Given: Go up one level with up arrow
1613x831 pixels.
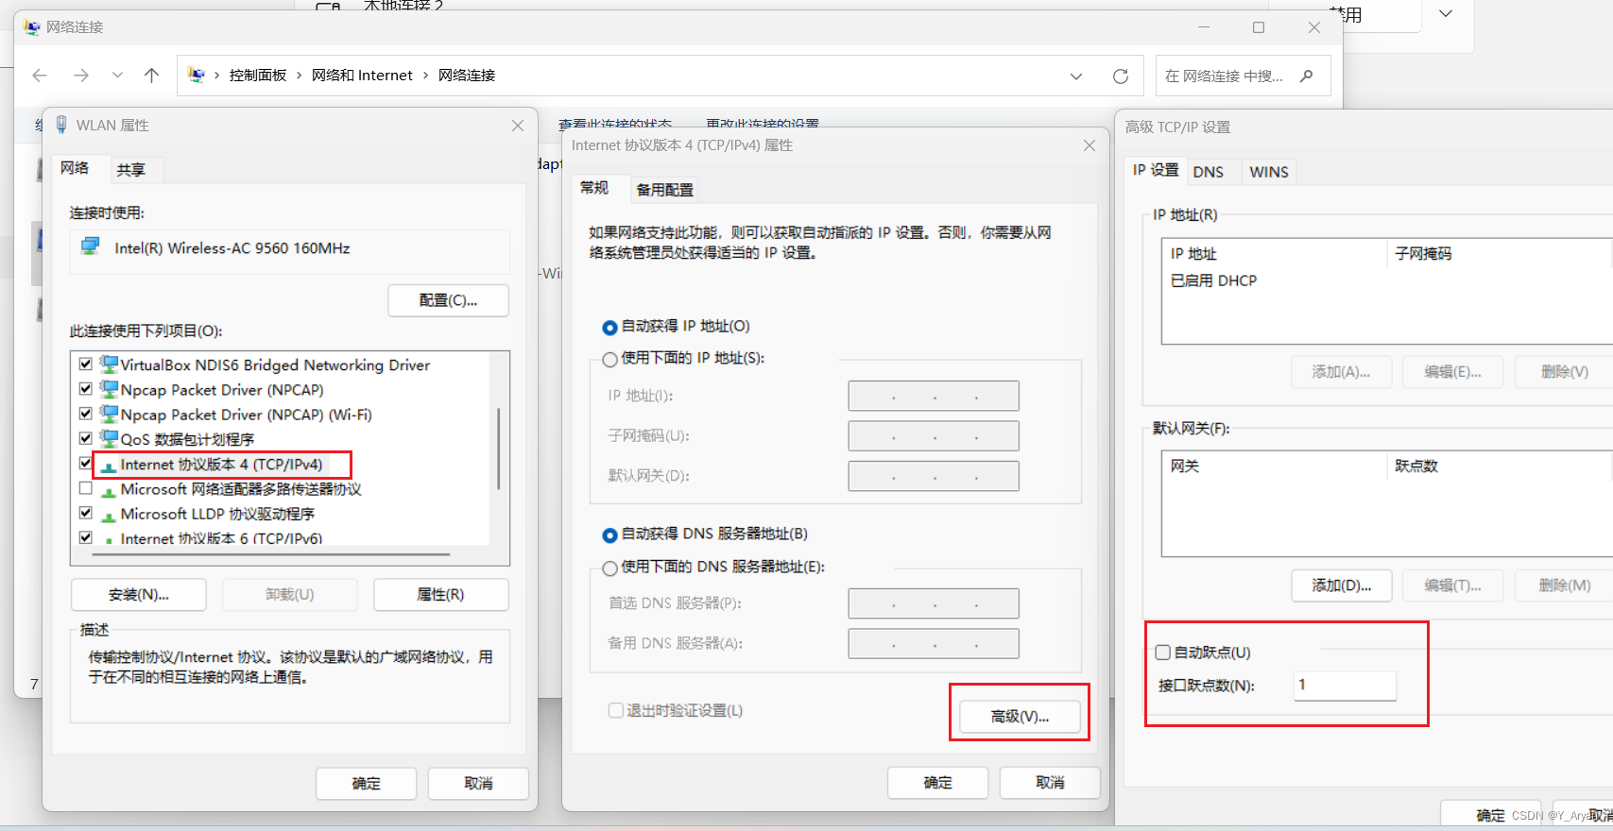Looking at the screenshot, I should [x=151, y=76].
